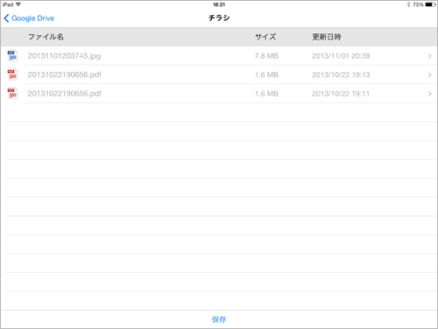Expand chevron on the 19:13 PDF row
The width and height of the screenshot is (438, 329).
tap(429, 75)
